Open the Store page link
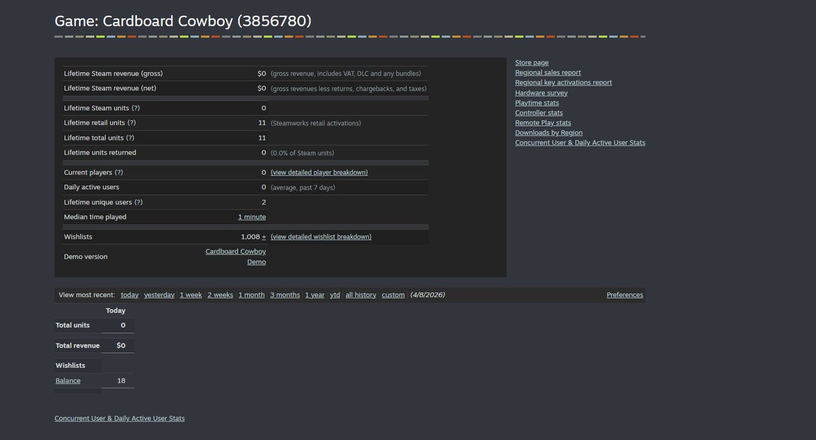 point(532,63)
